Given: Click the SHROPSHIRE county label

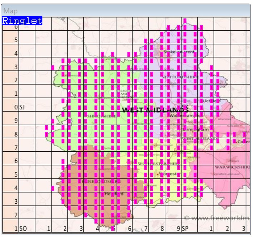Looking at the screenshot, I should pyautogui.click(x=101, y=116).
